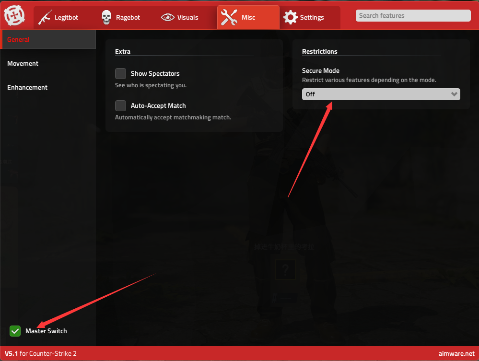Image resolution: width=479 pixels, height=361 pixels.
Task: Open the Movement sidebar category
Action: pos(23,64)
